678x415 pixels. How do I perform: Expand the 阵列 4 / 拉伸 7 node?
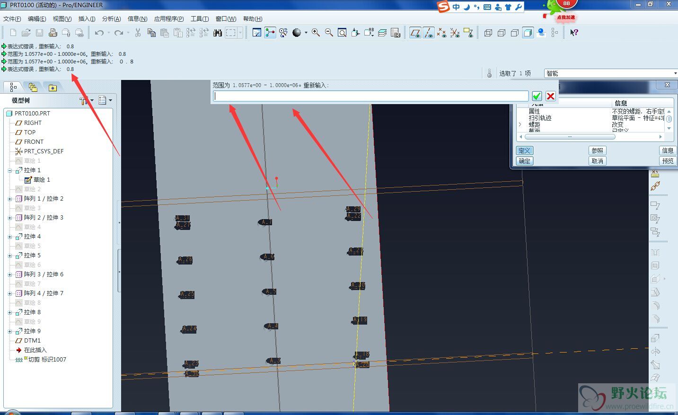pyautogui.click(x=10, y=293)
